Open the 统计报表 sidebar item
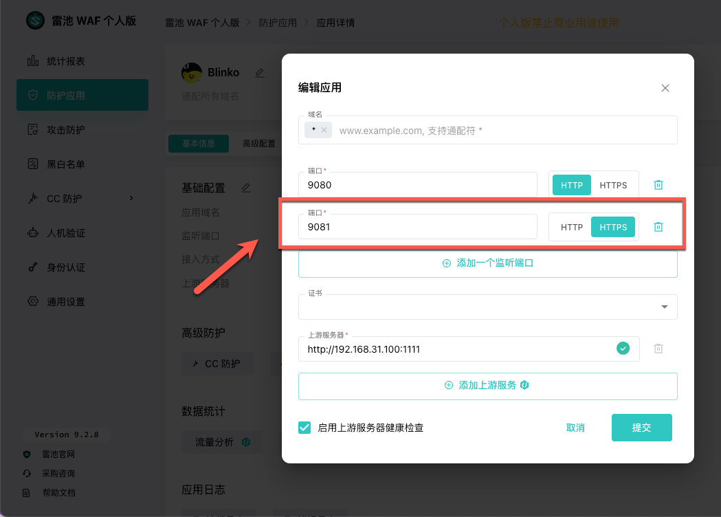 pyautogui.click(x=82, y=61)
